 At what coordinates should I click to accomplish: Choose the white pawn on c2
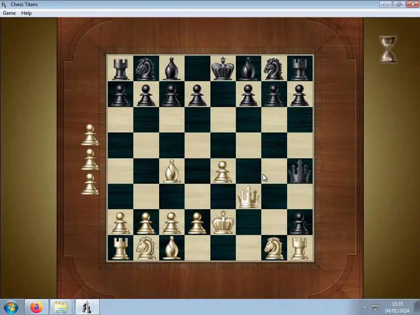click(x=171, y=223)
